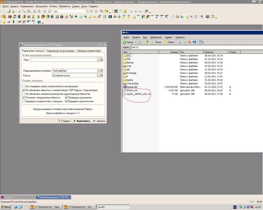The image size is (263, 210).
Task: Click the Пуск start button
Action: 6,207
